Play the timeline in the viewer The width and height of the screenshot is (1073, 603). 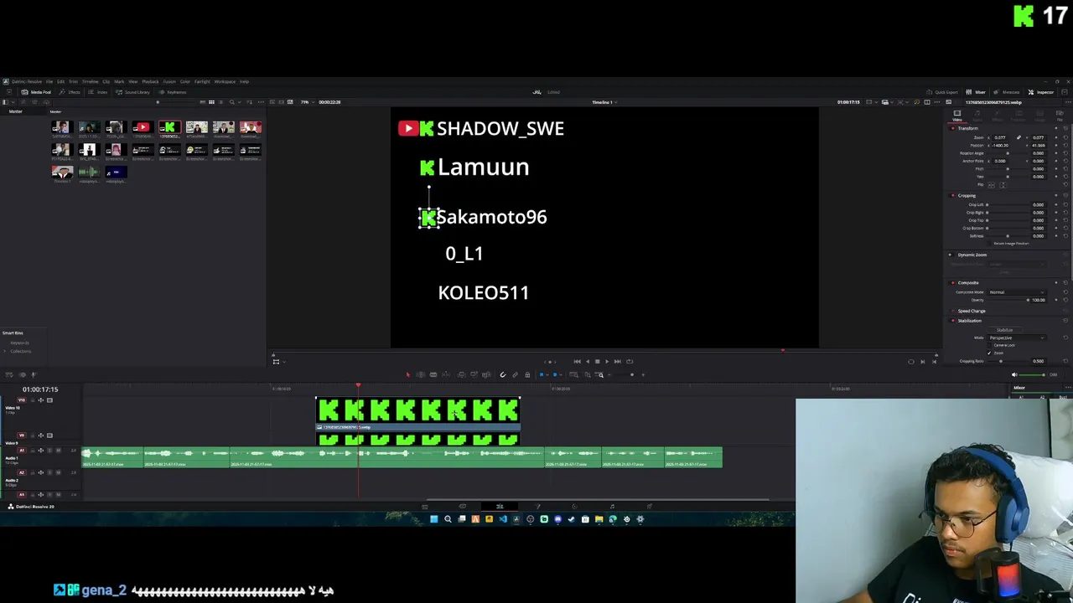[607, 361]
